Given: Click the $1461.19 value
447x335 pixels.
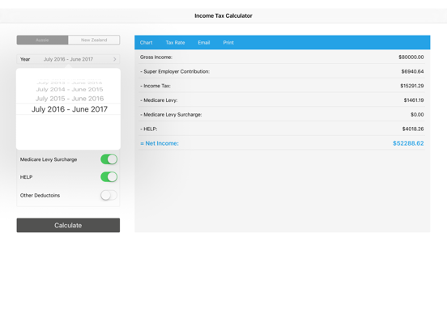Looking at the screenshot, I should point(414,100).
